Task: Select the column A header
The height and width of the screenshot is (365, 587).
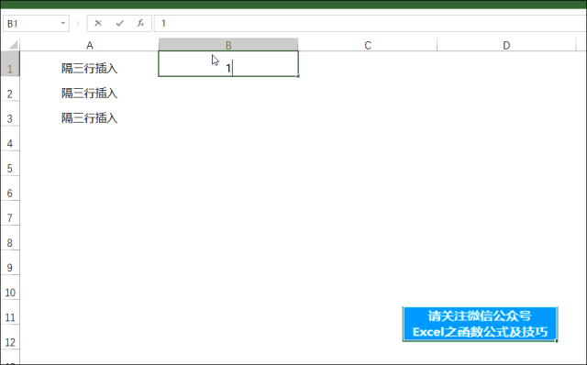Action: tap(90, 45)
